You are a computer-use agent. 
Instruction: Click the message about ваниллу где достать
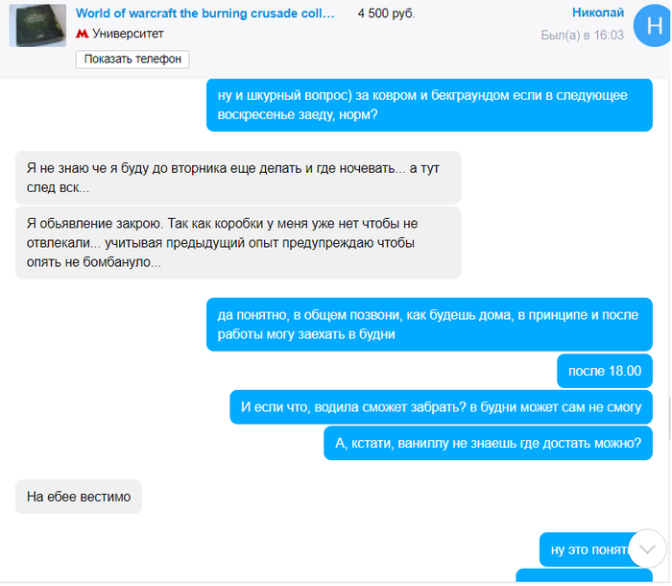click(x=488, y=443)
